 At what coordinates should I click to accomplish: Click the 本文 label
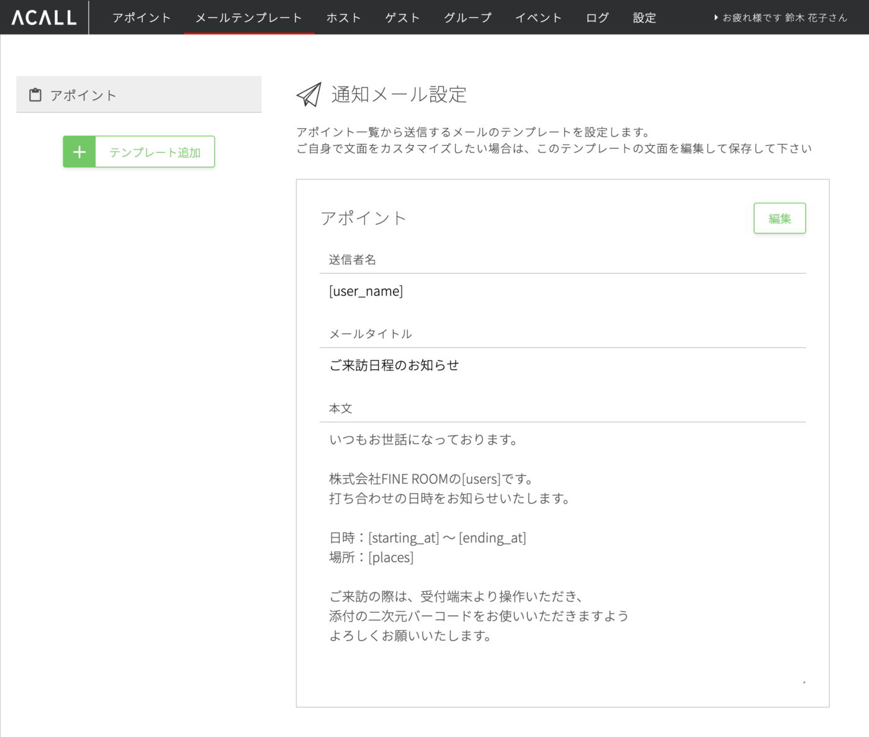(340, 408)
